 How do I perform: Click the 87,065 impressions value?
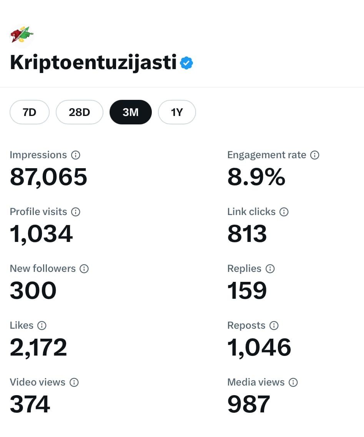(x=48, y=177)
